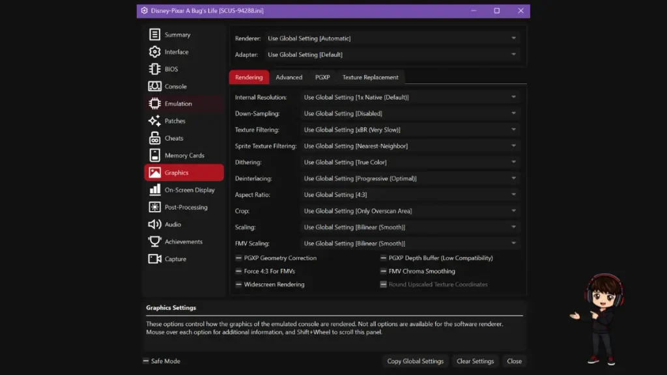Enable Safe Mode checkbox

[x=146, y=361]
